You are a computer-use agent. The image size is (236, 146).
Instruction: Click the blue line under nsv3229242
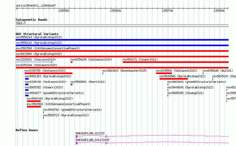point(34,62)
